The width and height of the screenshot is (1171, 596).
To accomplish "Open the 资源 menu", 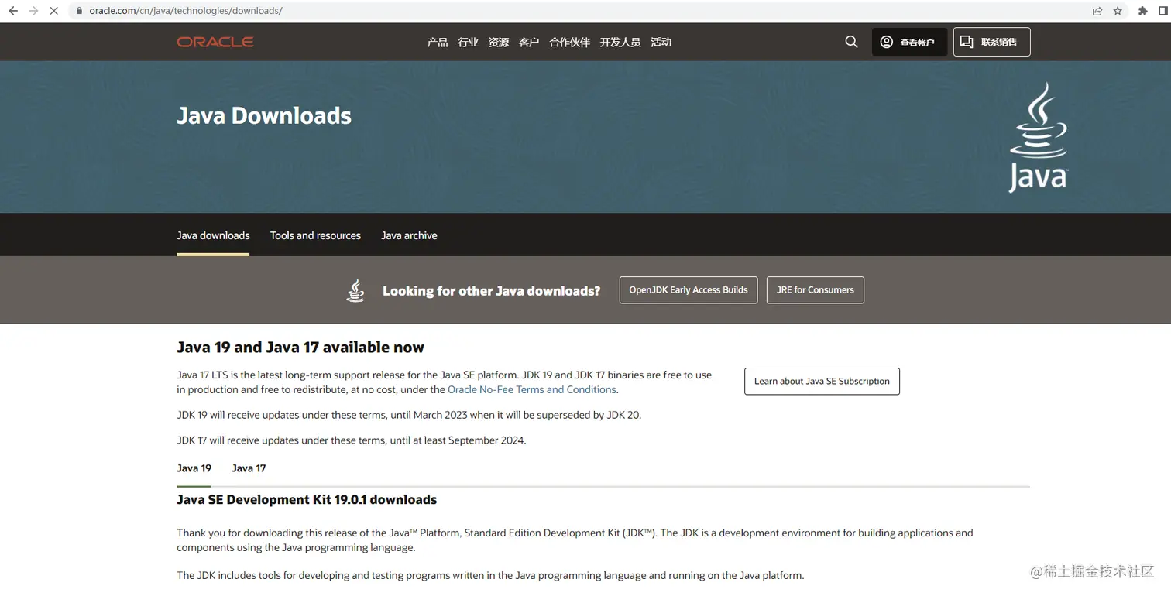I will click(499, 42).
